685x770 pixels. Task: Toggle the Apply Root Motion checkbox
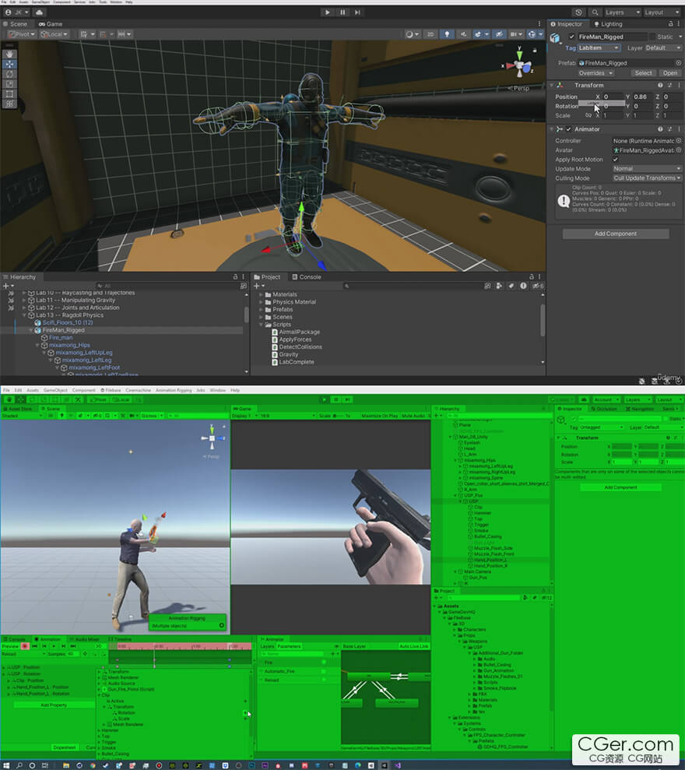pos(615,160)
